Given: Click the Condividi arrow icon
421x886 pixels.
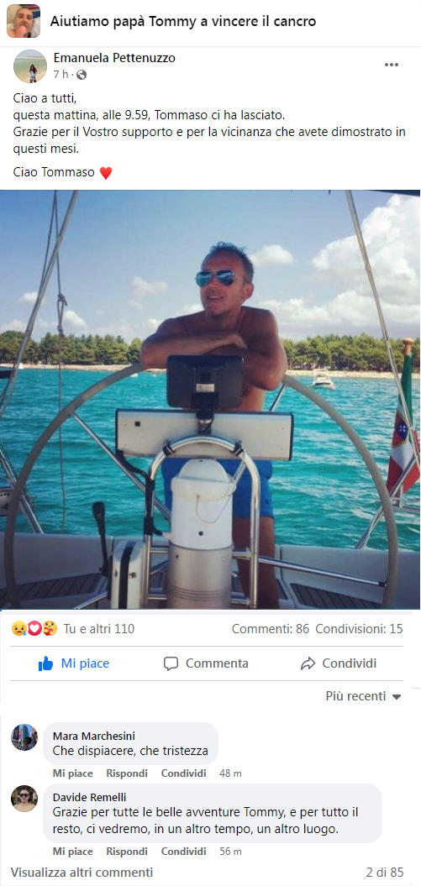Looking at the screenshot, I should click(308, 663).
